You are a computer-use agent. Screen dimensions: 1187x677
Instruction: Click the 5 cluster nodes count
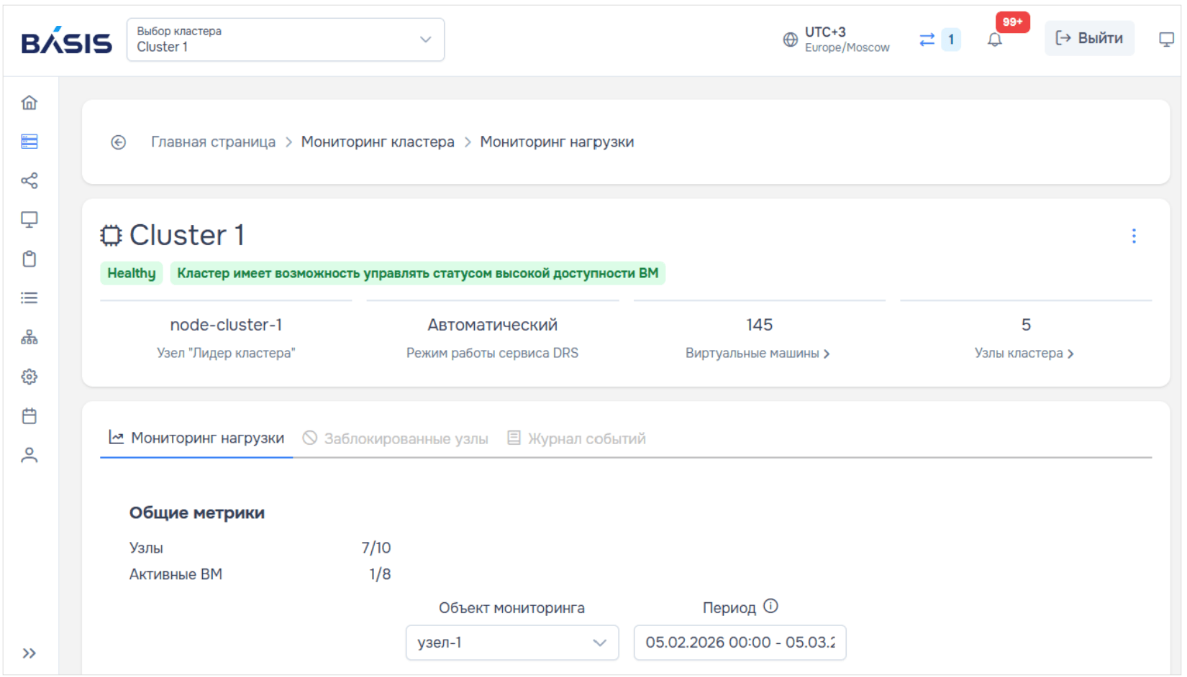(x=1026, y=325)
